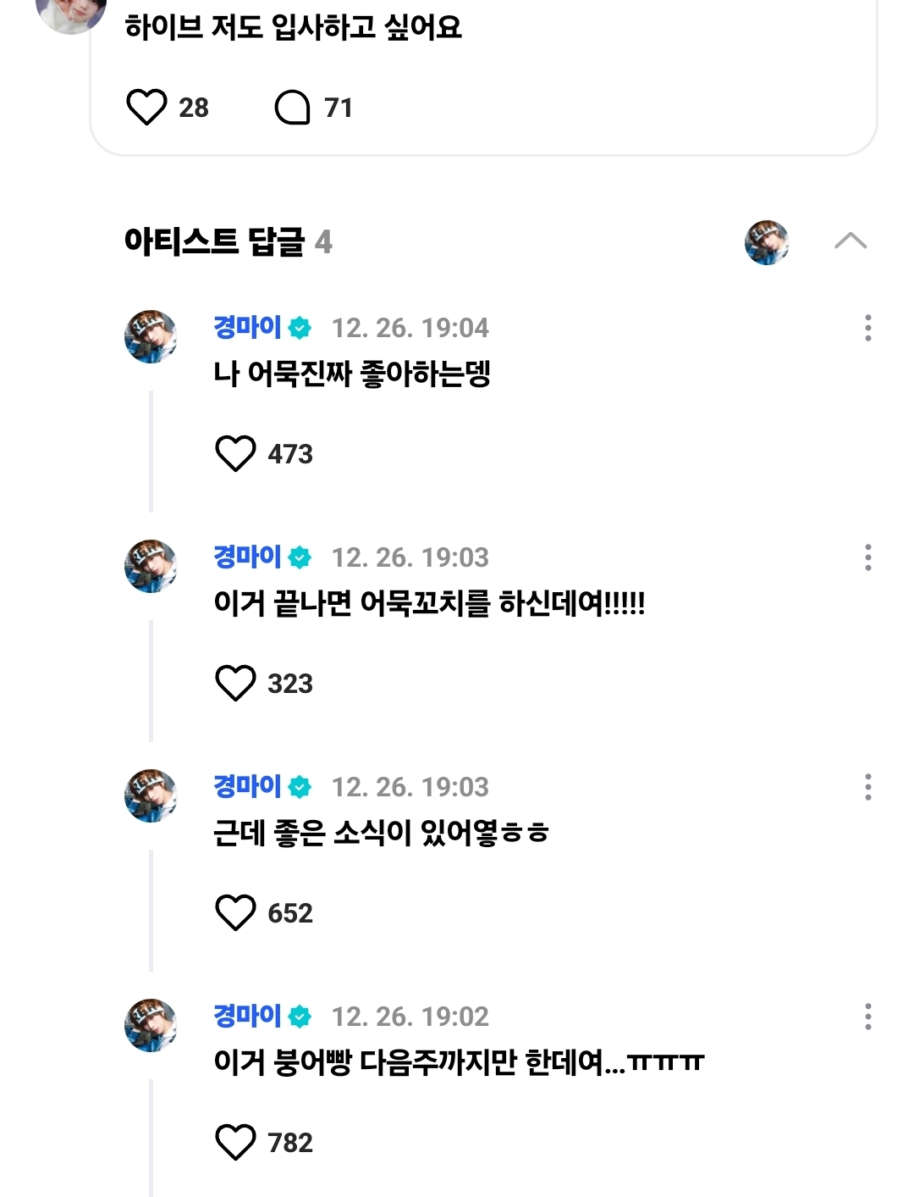Open three-dot menu for 좋은 소식 reply
Screen dimensions: 914x1197
pos(867,787)
